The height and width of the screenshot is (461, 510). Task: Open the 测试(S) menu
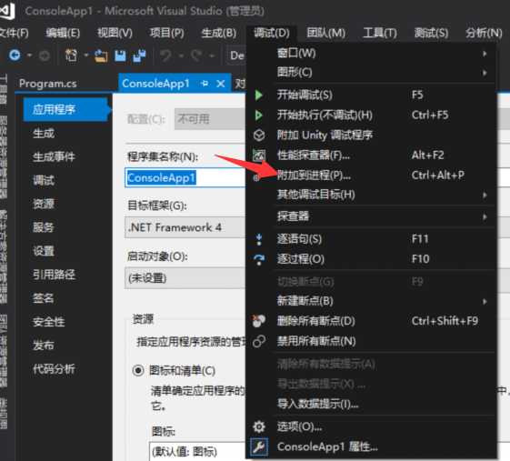[431, 33]
